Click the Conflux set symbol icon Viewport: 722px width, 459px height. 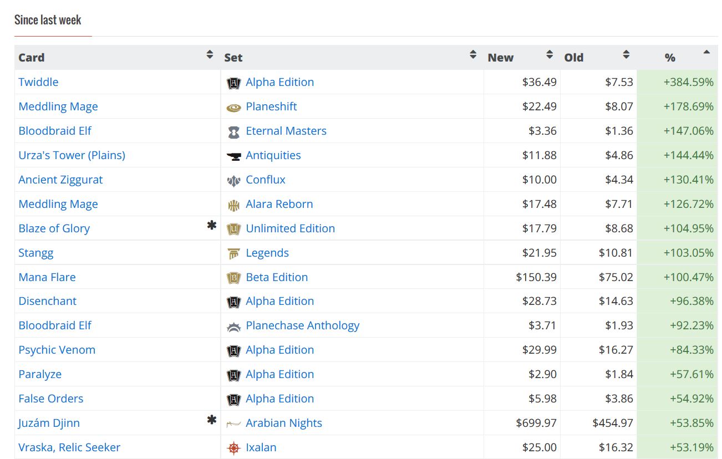coord(233,180)
